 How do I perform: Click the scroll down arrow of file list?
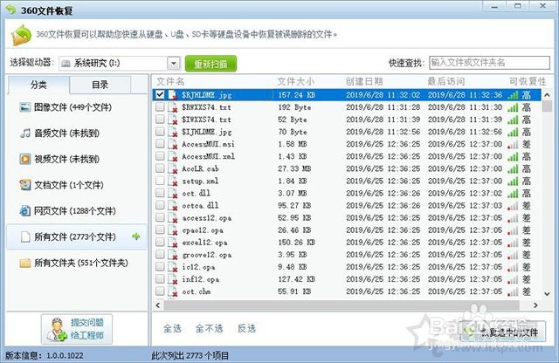547,293
